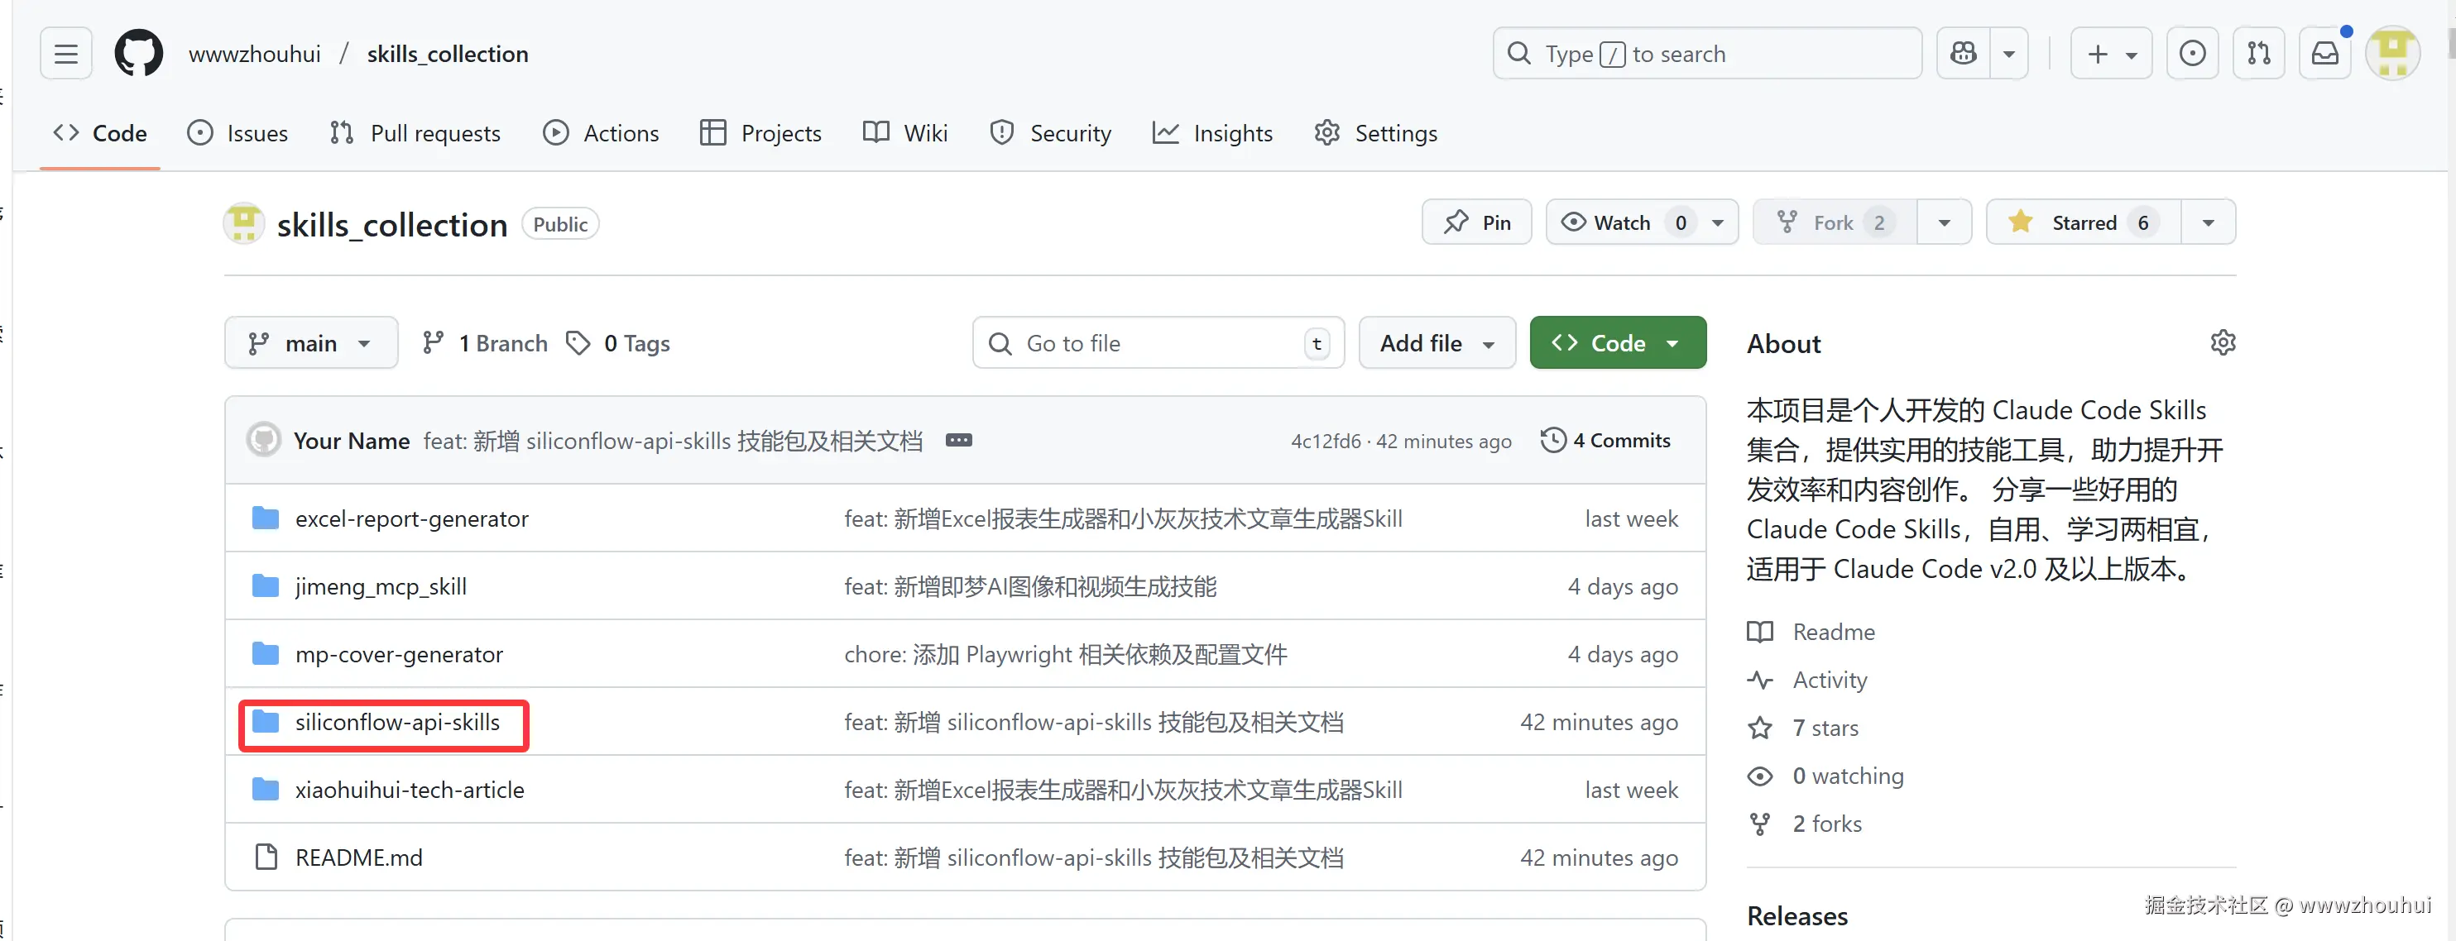Switch to the Actions tab
The height and width of the screenshot is (941, 2456).
[x=601, y=132]
